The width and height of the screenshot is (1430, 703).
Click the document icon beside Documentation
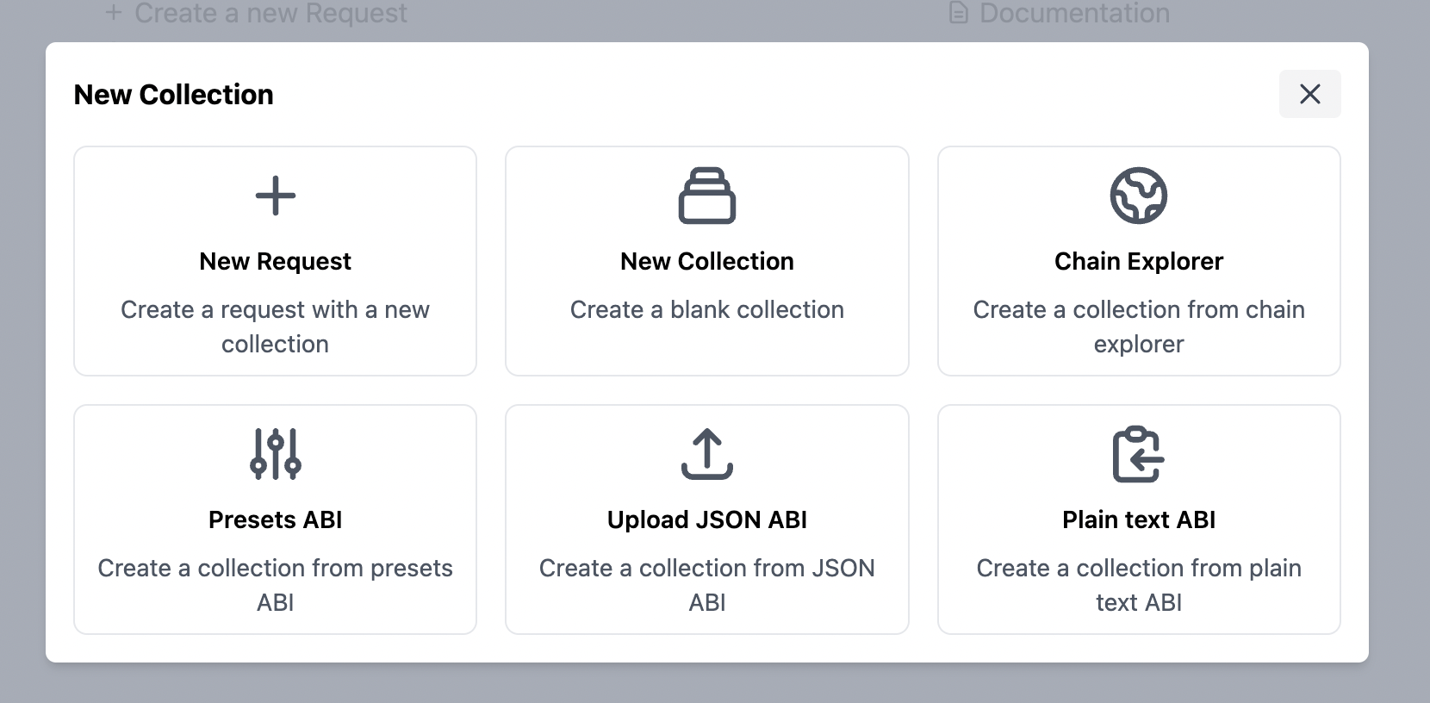958,13
